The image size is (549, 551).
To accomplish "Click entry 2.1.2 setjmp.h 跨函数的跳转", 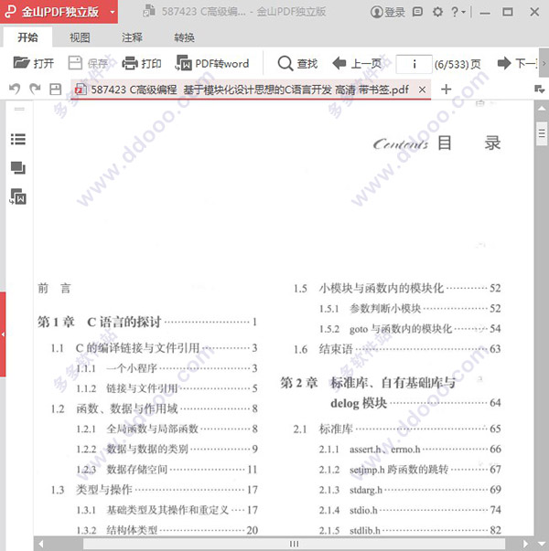I will pos(410,470).
